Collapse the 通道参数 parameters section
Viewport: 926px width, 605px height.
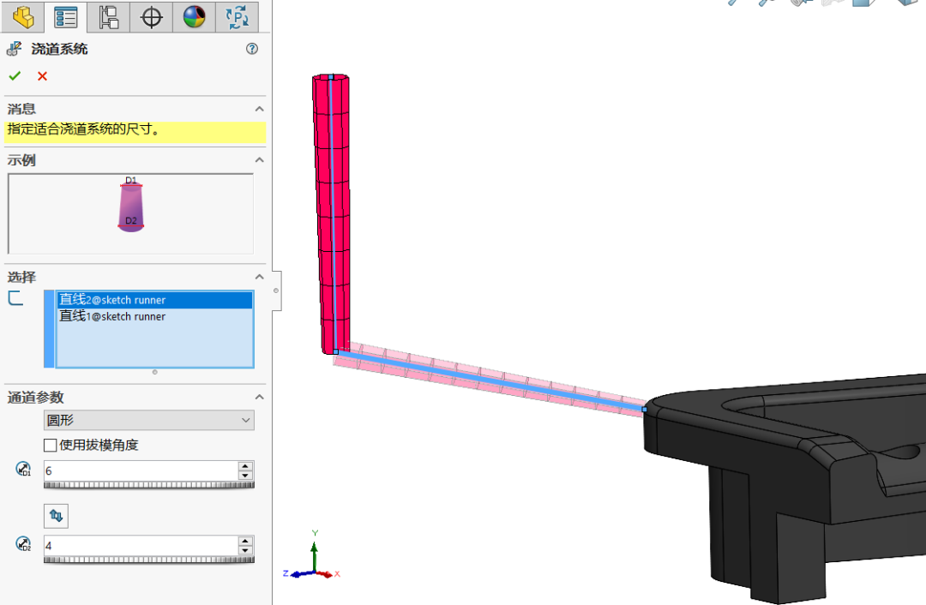tap(260, 397)
